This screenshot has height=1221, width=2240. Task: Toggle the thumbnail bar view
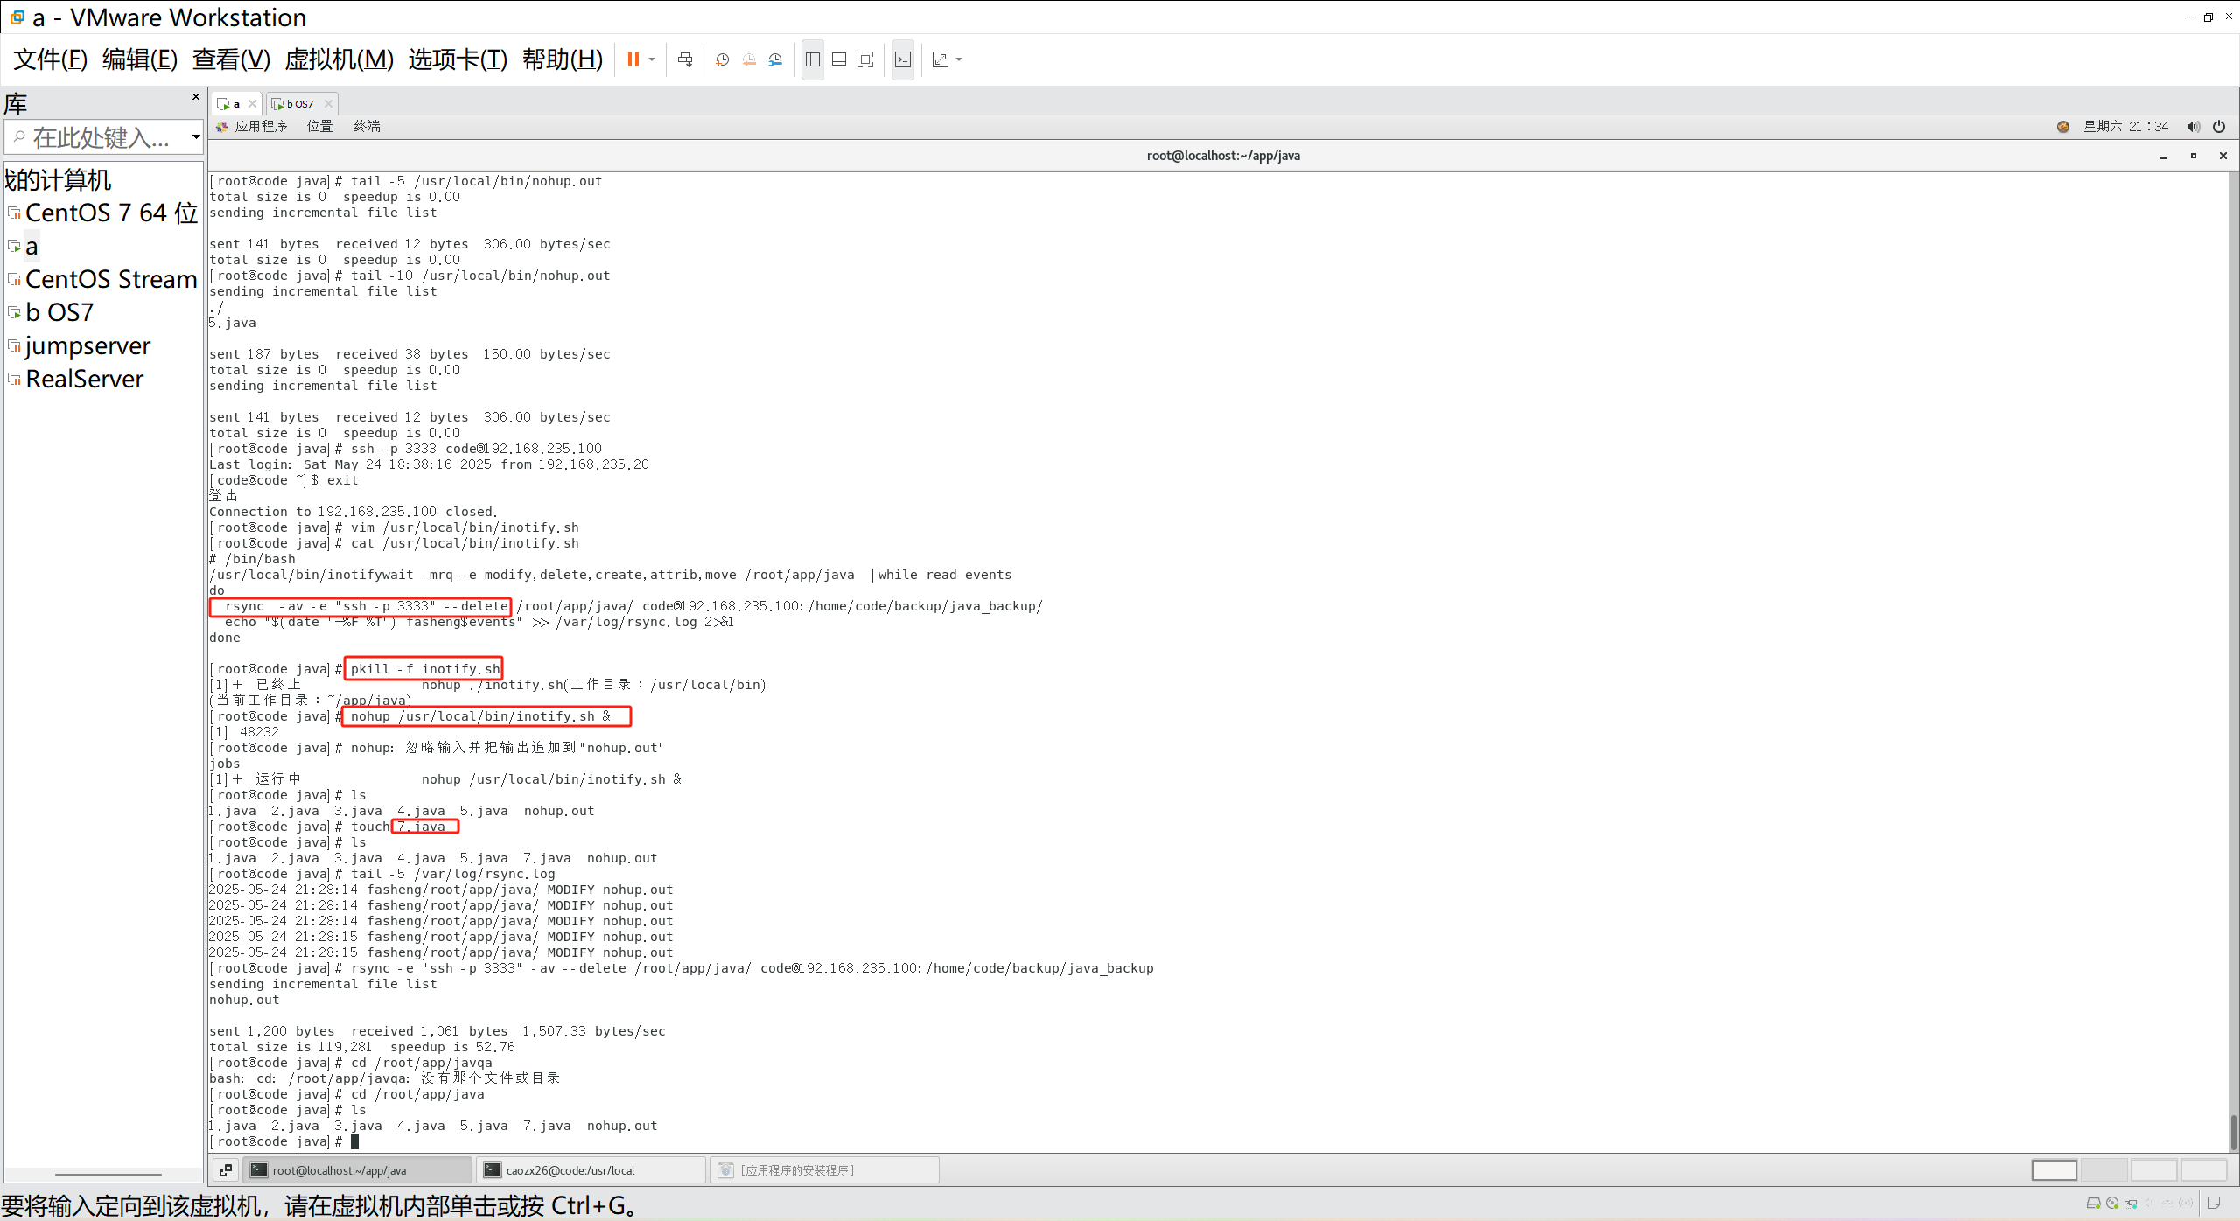point(838,59)
